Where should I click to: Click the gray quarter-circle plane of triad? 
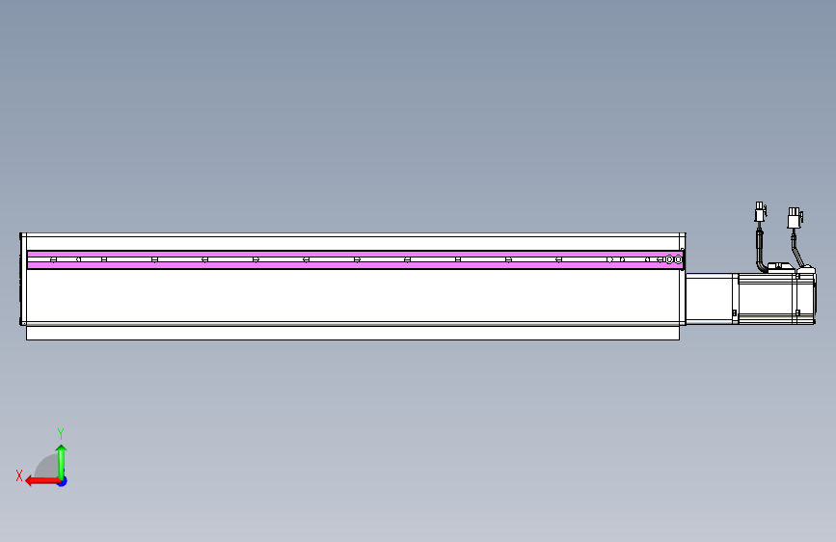click(48, 467)
